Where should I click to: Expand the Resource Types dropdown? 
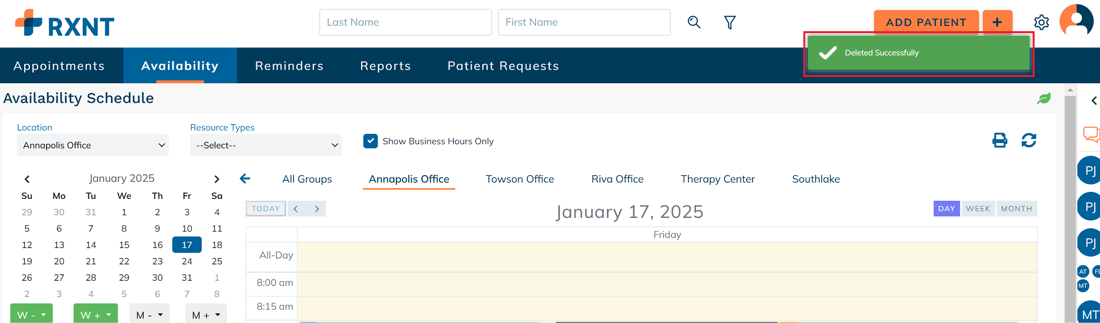[266, 145]
